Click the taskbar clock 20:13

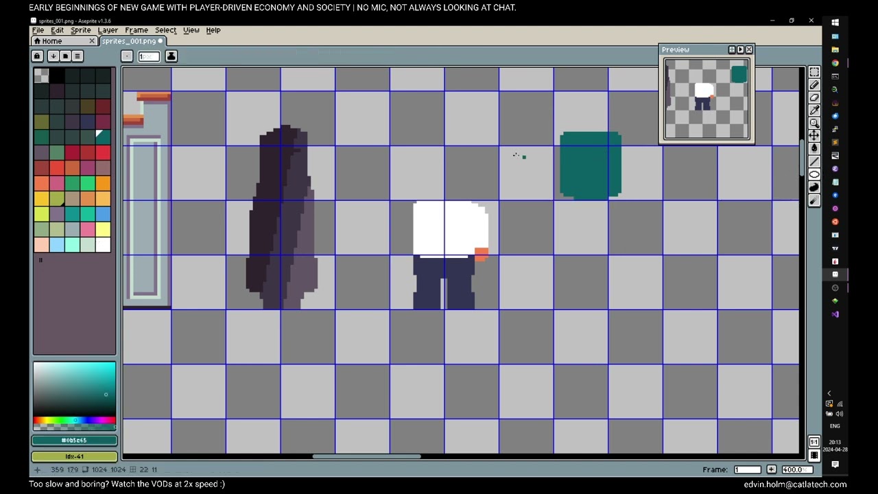point(835,443)
